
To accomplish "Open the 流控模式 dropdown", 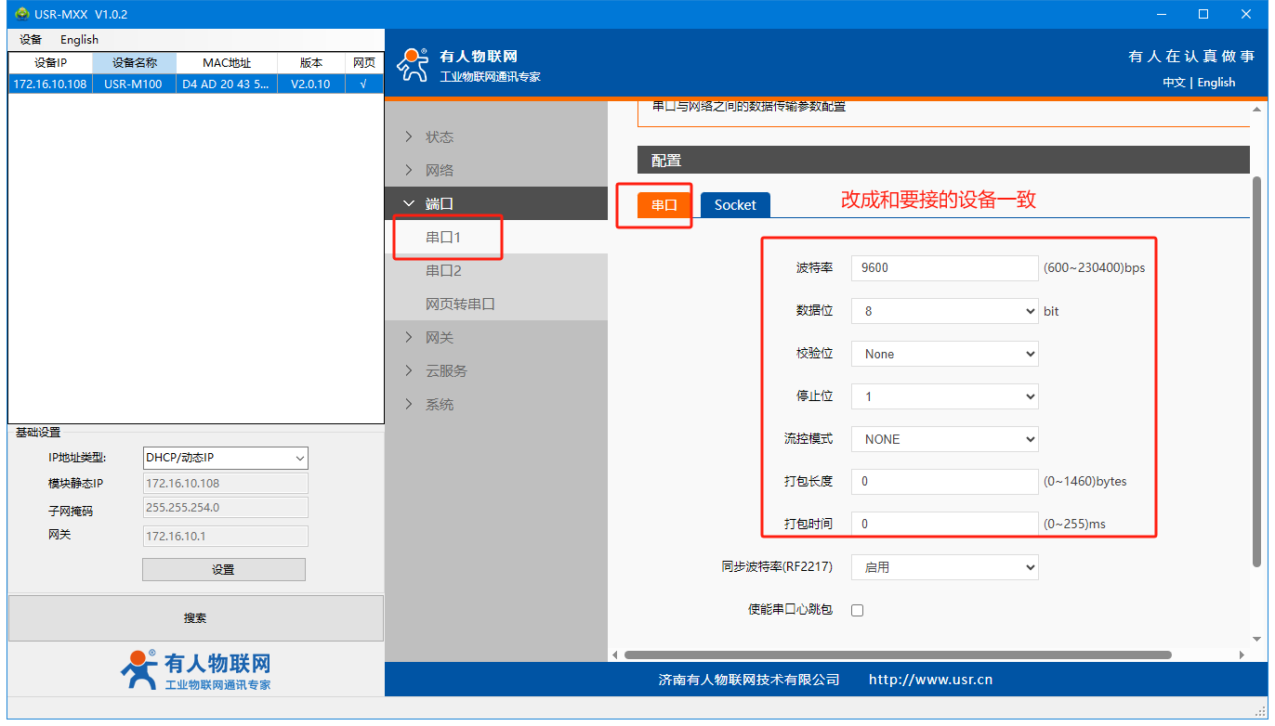I will [944, 439].
